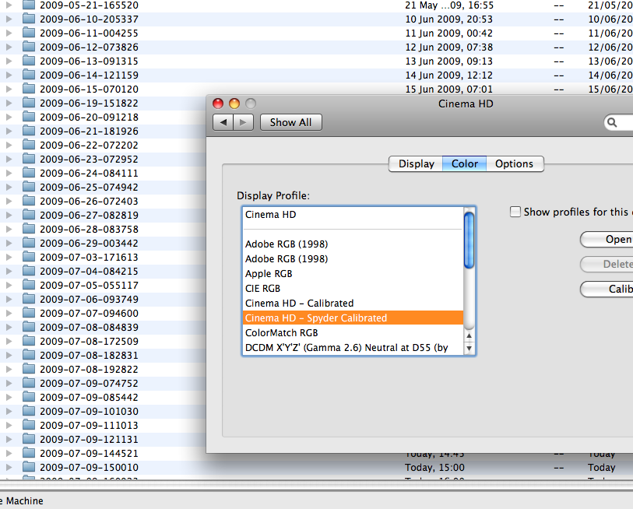
Task: Expand the 2009-07-09-144521 folder disclosure triangle
Action: 9,453
